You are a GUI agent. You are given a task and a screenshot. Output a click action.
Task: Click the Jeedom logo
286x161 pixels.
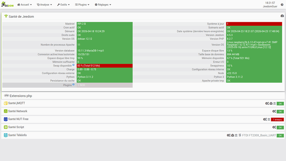7,4
